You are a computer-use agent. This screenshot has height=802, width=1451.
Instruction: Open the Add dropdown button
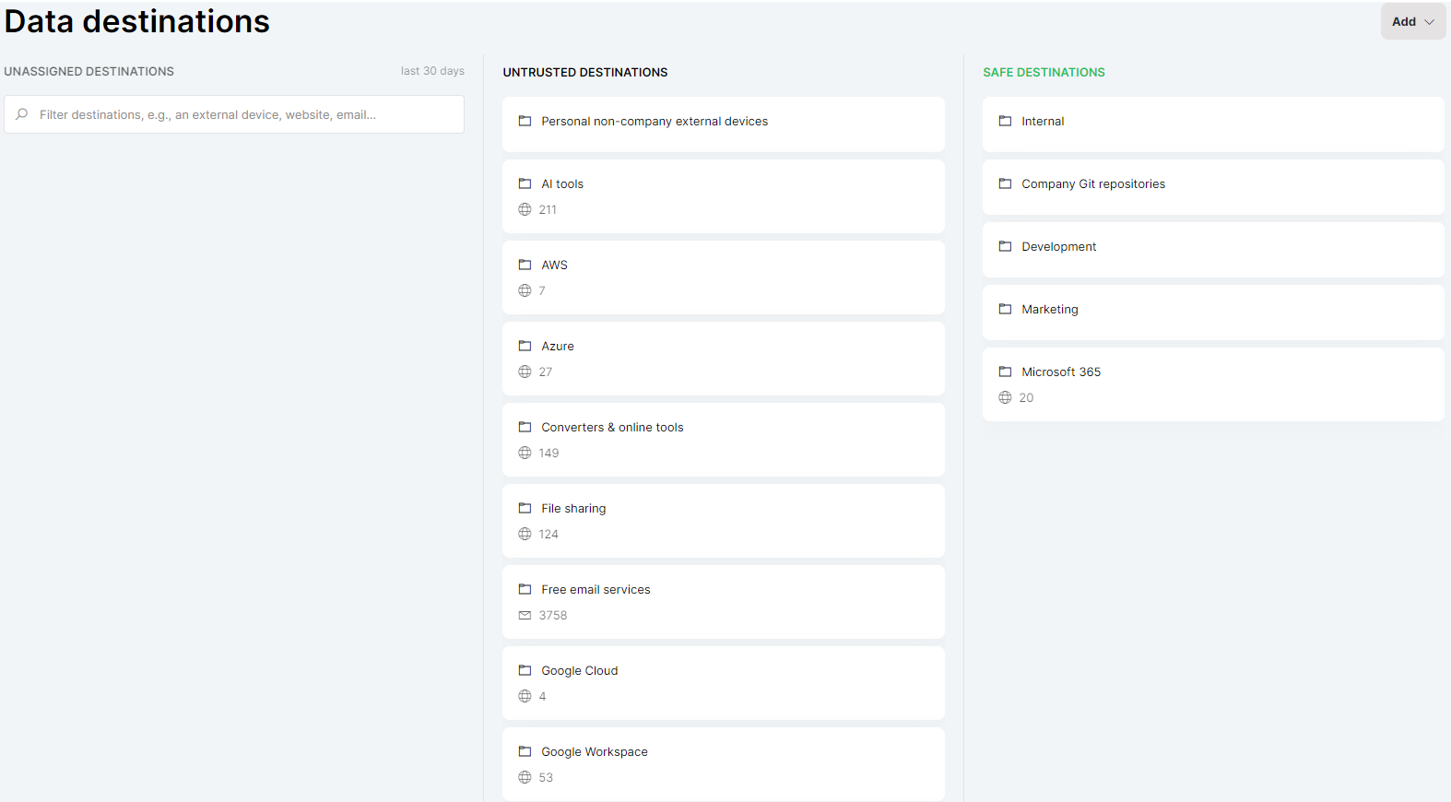pyautogui.click(x=1412, y=21)
